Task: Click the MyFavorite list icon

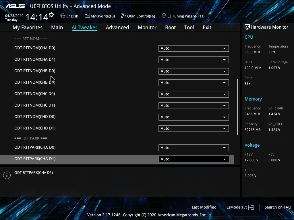Action: [87, 16]
